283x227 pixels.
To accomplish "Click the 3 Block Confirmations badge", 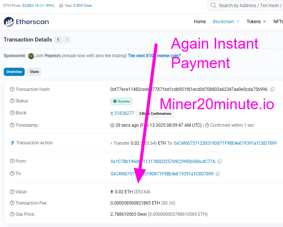I will [155, 114].
